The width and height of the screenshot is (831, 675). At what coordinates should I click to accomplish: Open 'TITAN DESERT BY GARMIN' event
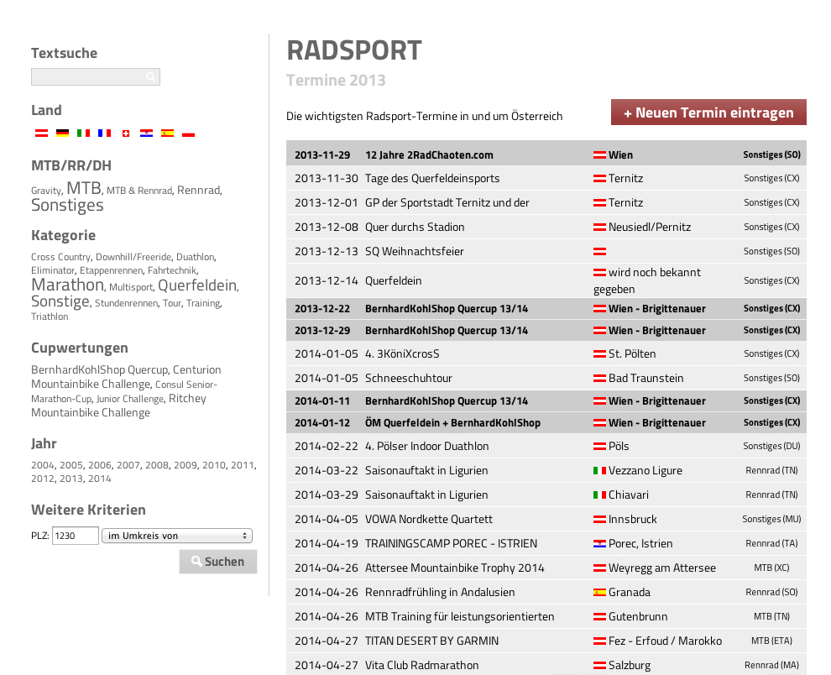(432, 641)
